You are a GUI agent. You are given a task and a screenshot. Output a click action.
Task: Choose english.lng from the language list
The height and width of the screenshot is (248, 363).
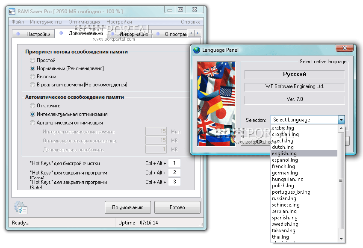tap(304, 154)
